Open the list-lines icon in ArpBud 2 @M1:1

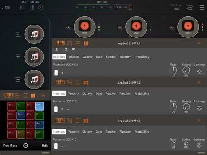(78, 43)
